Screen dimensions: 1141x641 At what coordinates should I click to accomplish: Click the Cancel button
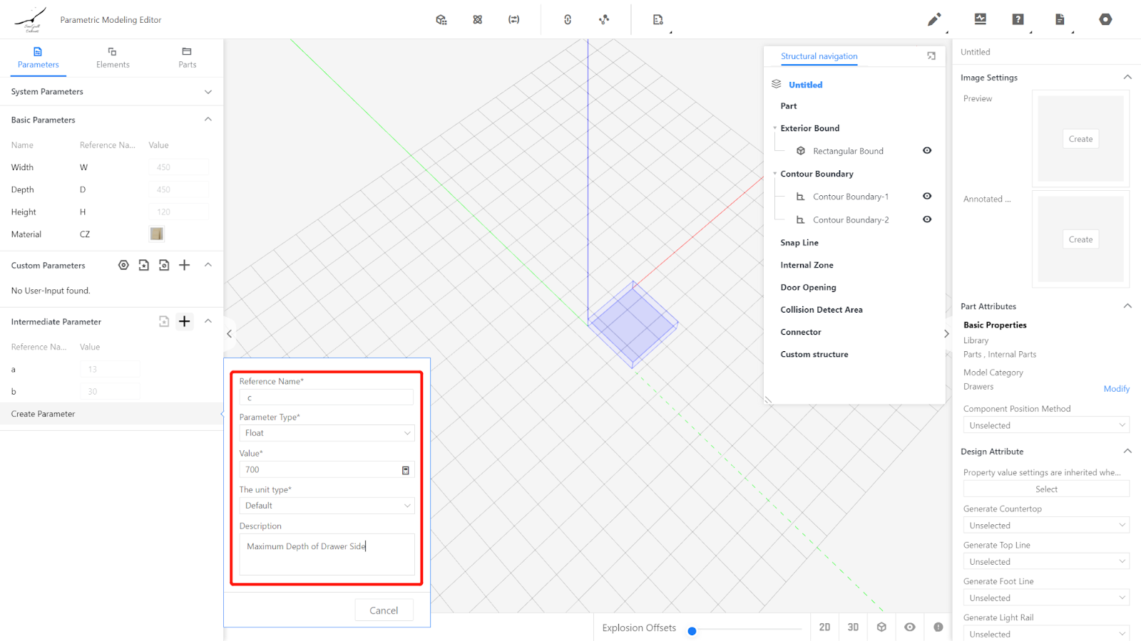pyautogui.click(x=384, y=610)
